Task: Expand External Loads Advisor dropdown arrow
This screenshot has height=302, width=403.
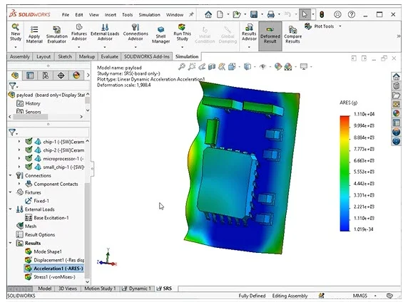Action: point(105,47)
